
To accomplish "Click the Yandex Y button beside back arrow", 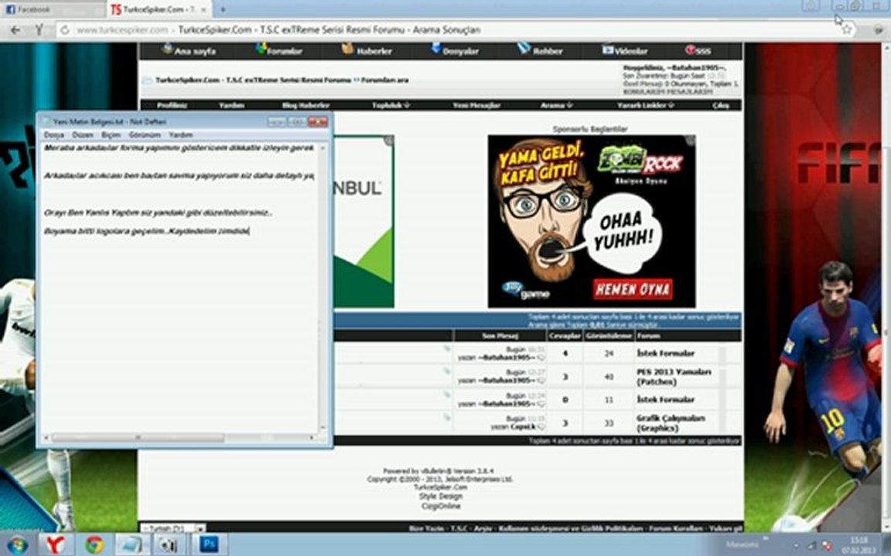I will click(39, 30).
